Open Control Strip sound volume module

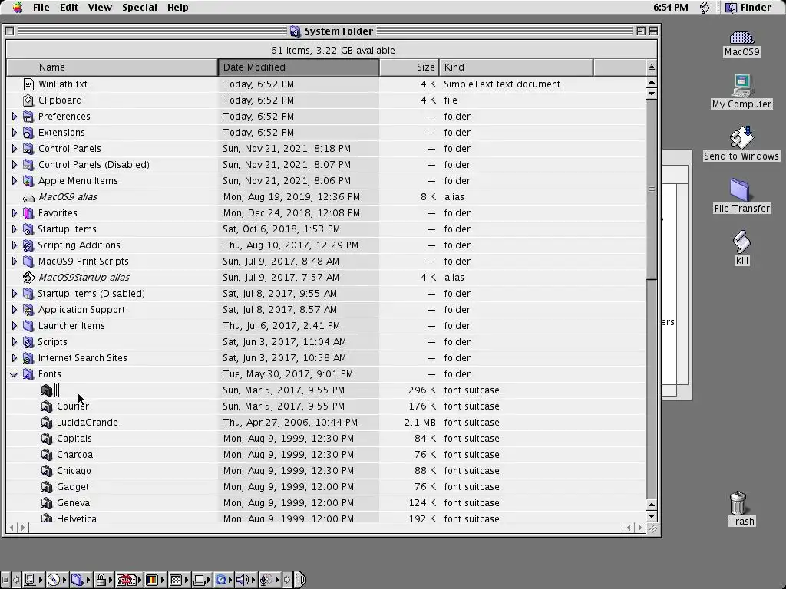(x=246, y=580)
